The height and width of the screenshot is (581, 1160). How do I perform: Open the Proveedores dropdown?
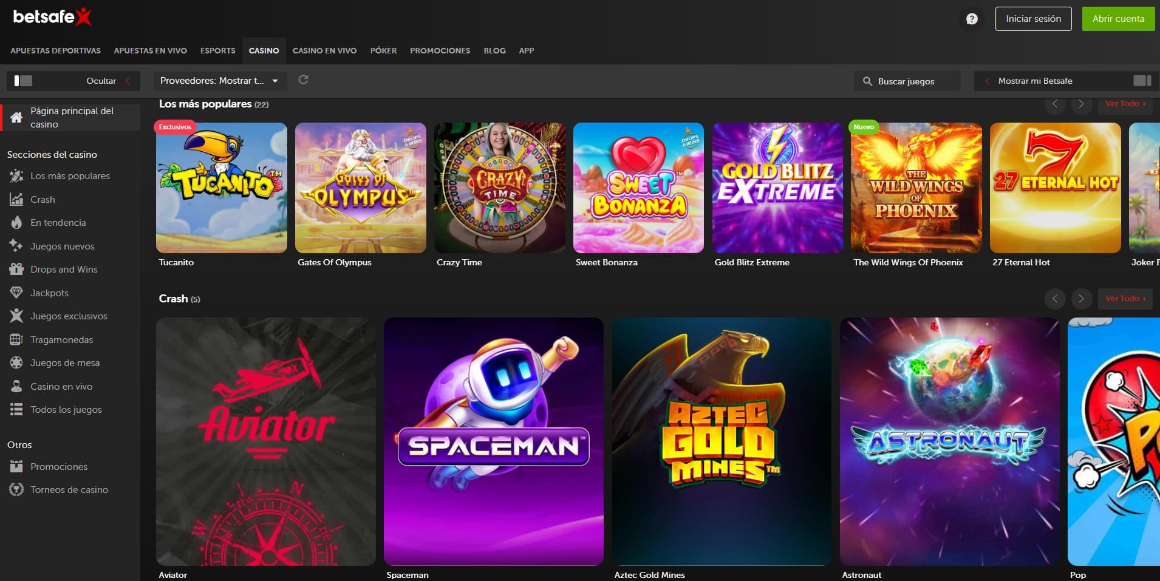pos(220,80)
